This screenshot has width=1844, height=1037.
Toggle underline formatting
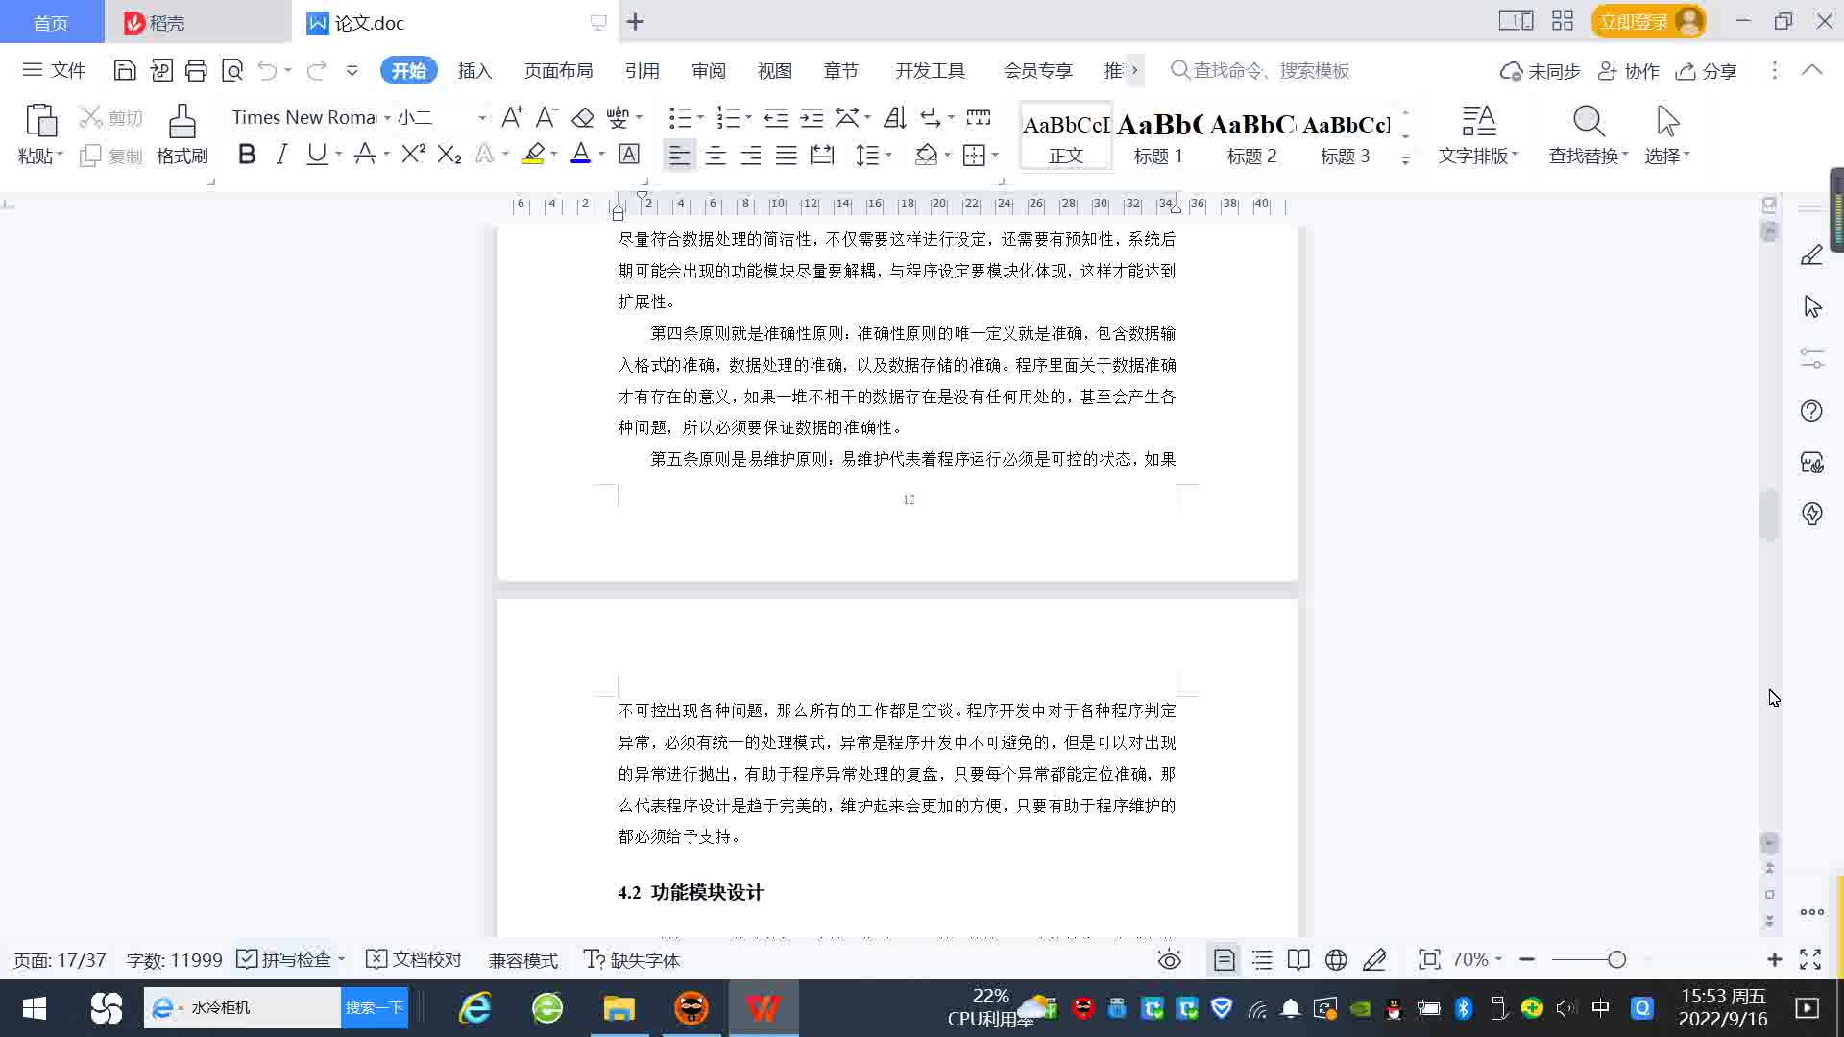pyautogui.click(x=316, y=155)
